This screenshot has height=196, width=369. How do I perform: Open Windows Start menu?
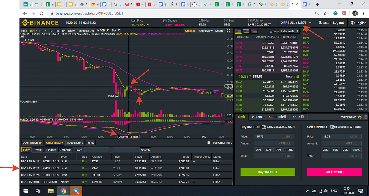tap(26, 191)
